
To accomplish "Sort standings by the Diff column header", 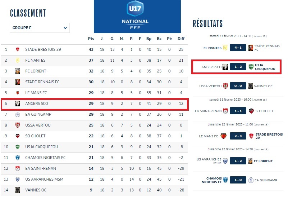I will pyautogui.click(x=181, y=39).
